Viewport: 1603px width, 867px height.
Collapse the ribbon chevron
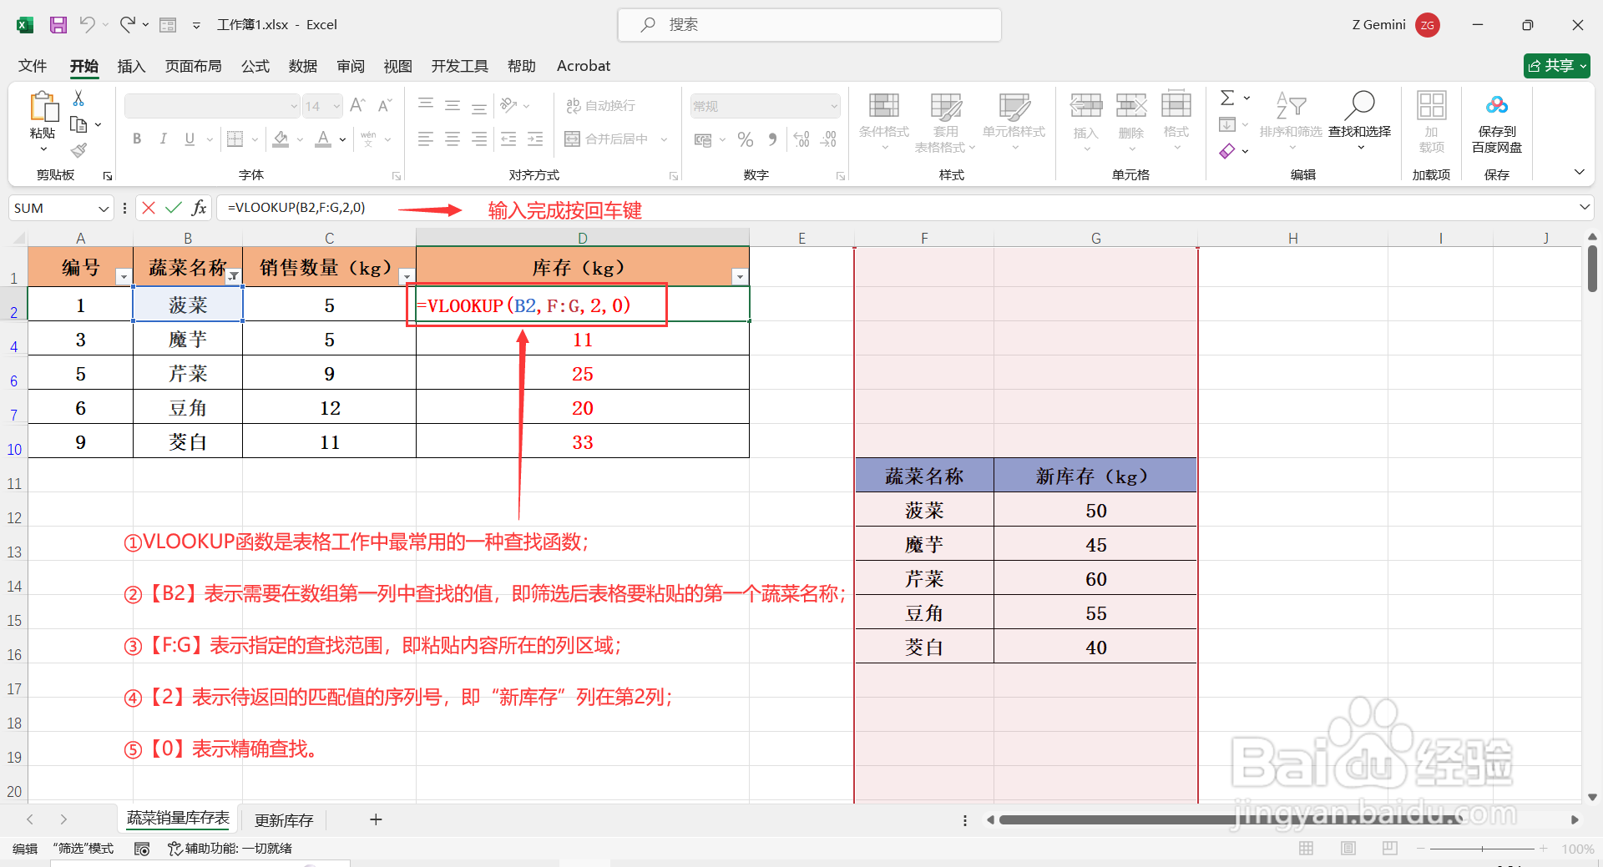coord(1579,172)
